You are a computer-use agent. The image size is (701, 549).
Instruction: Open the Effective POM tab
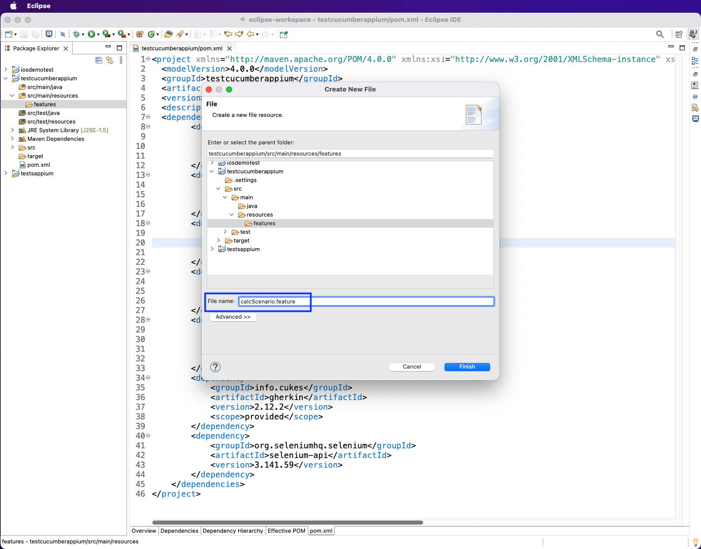coord(286,531)
